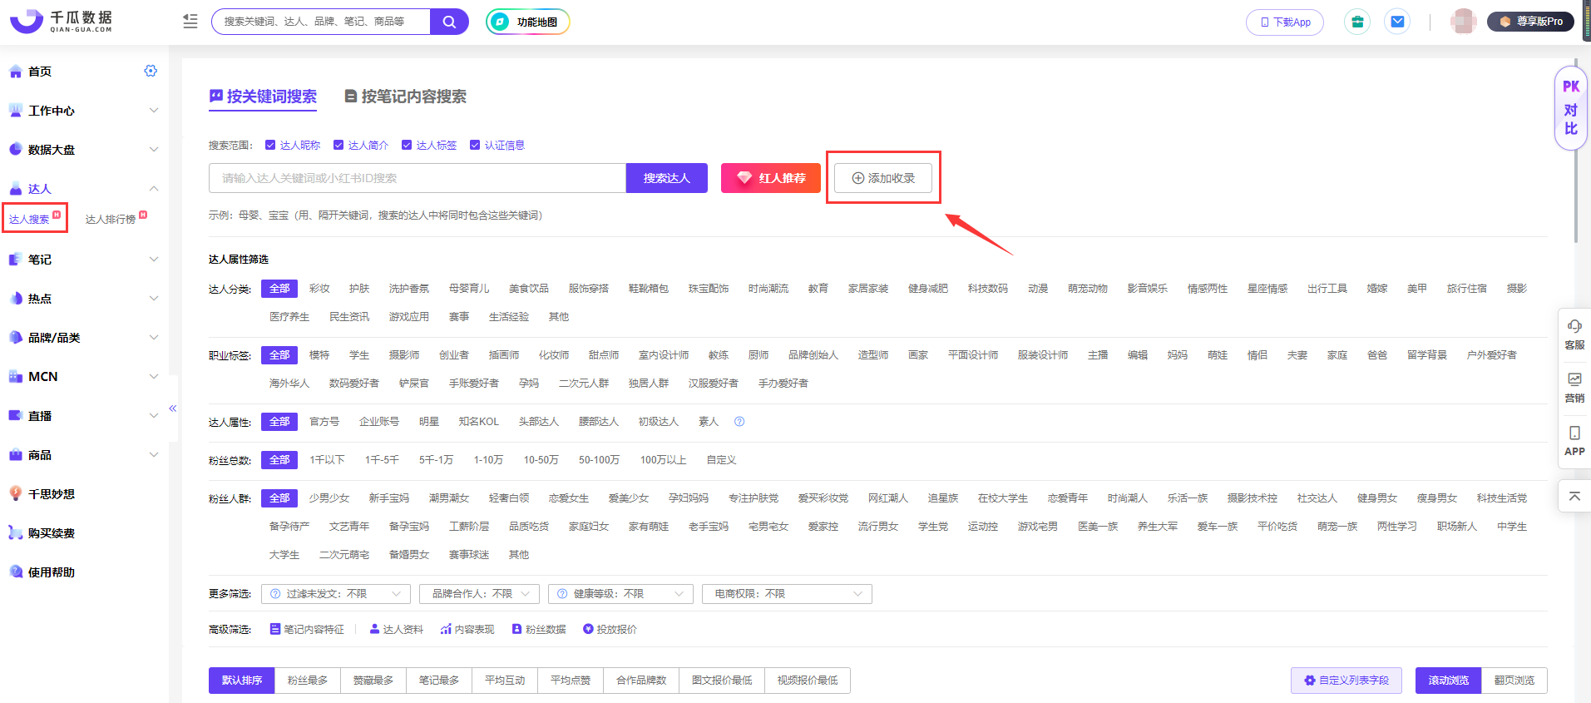Screen dimensions: 1591x703
Task: Click the 搜索达人 button
Action: 667,178
